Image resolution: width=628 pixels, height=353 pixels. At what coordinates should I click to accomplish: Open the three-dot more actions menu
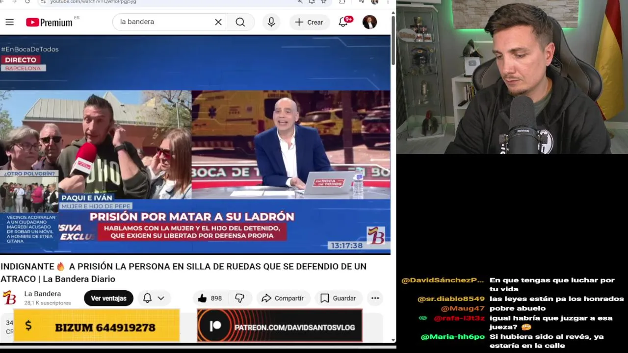[x=375, y=298]
